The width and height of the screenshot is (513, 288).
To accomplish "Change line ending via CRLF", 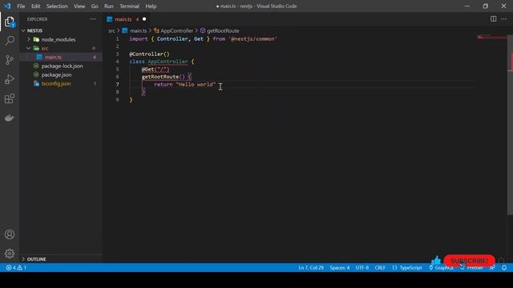I will (379, 267).
